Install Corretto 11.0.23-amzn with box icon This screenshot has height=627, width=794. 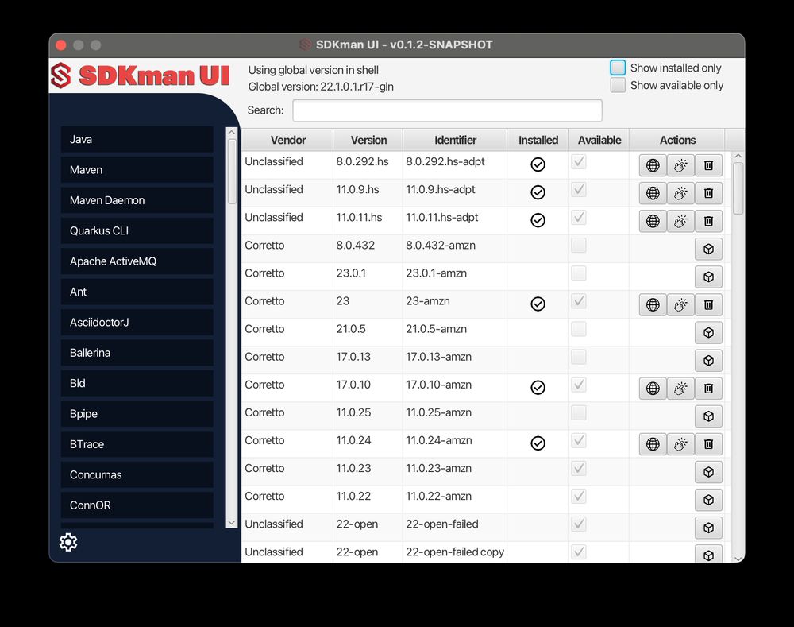point(708,472)
